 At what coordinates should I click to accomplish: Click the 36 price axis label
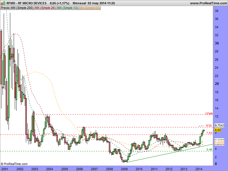tap(217, 19)
